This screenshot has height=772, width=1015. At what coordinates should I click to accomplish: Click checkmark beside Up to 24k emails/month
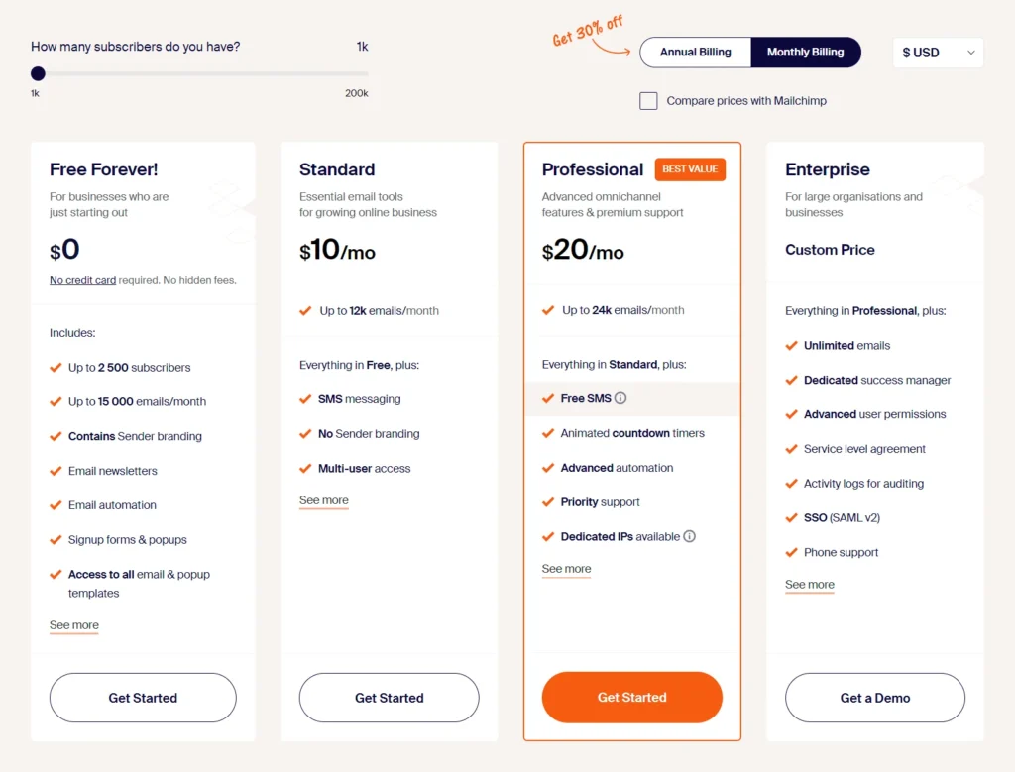(x=548, y=310)
